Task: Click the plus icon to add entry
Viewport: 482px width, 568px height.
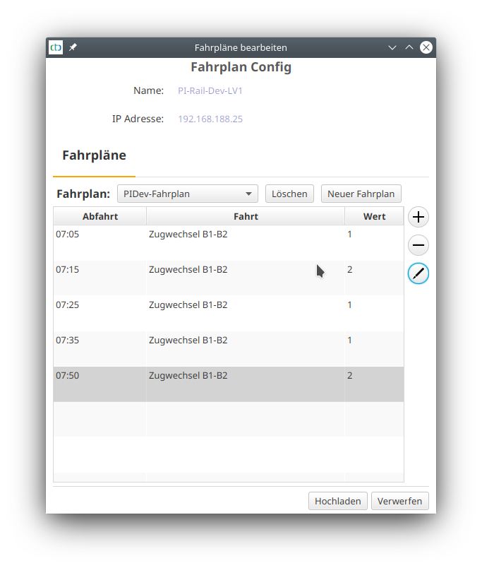Action: 418,217
